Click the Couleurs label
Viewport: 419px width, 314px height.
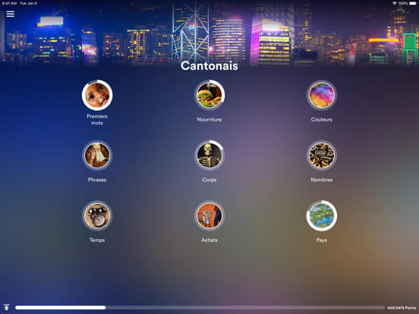pos(322,120)
